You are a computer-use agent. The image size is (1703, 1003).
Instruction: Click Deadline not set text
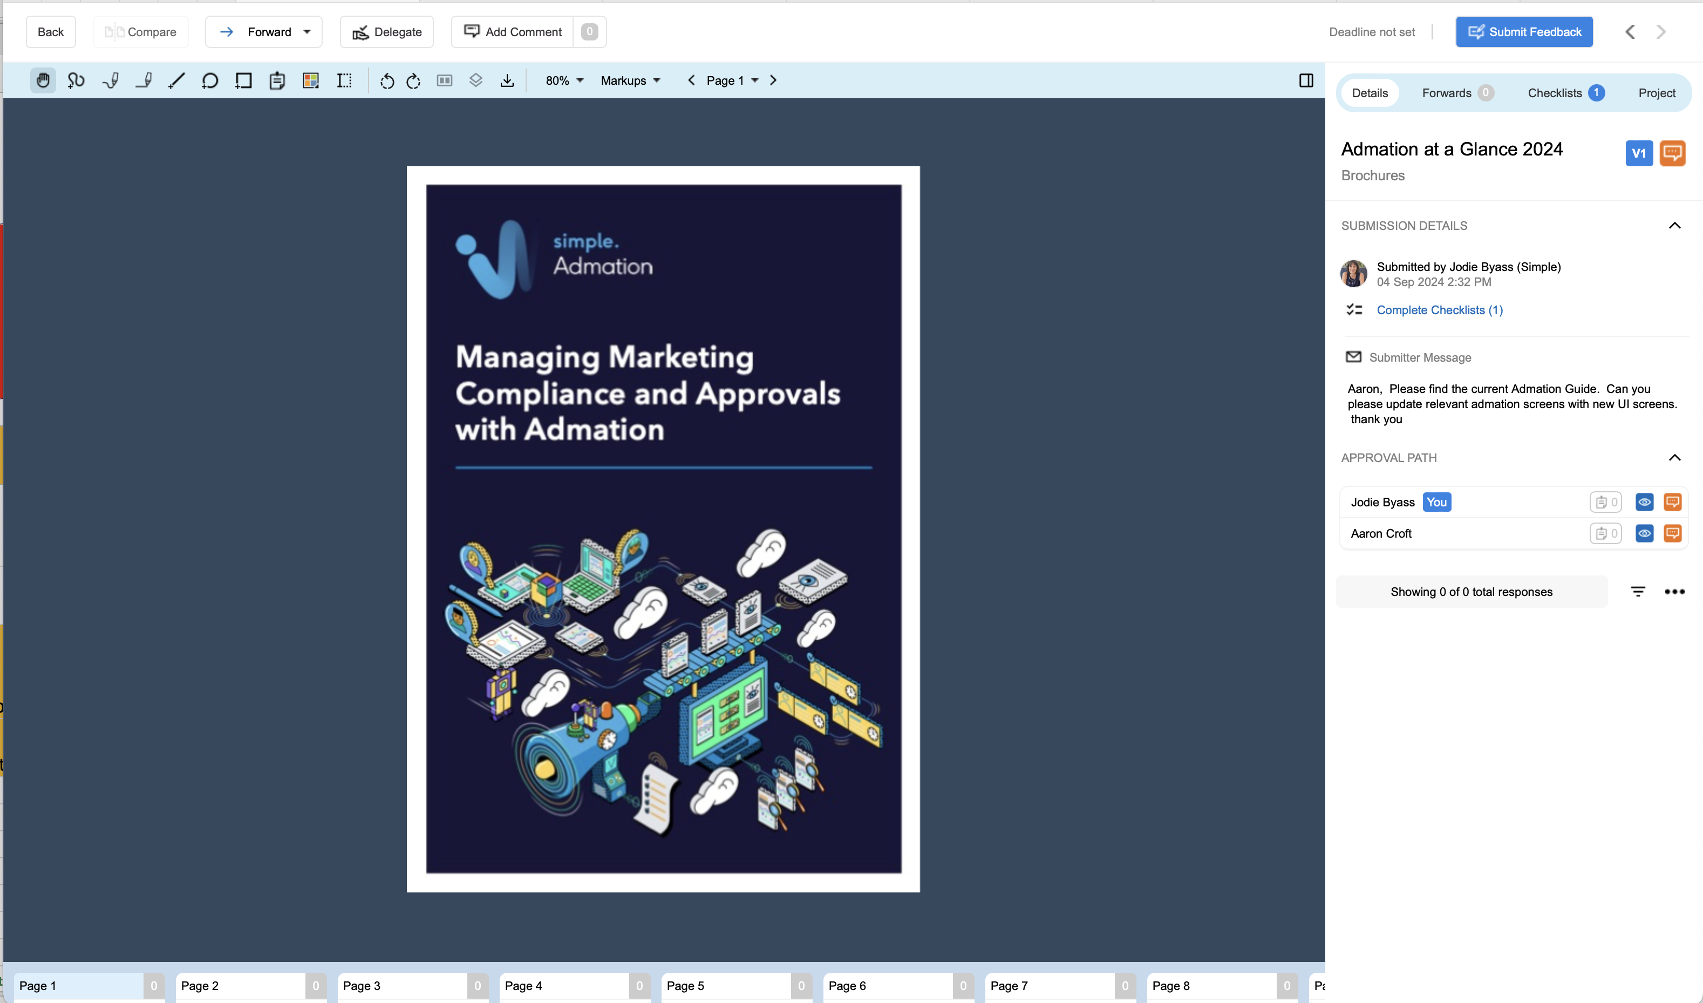pos(1372,32)
